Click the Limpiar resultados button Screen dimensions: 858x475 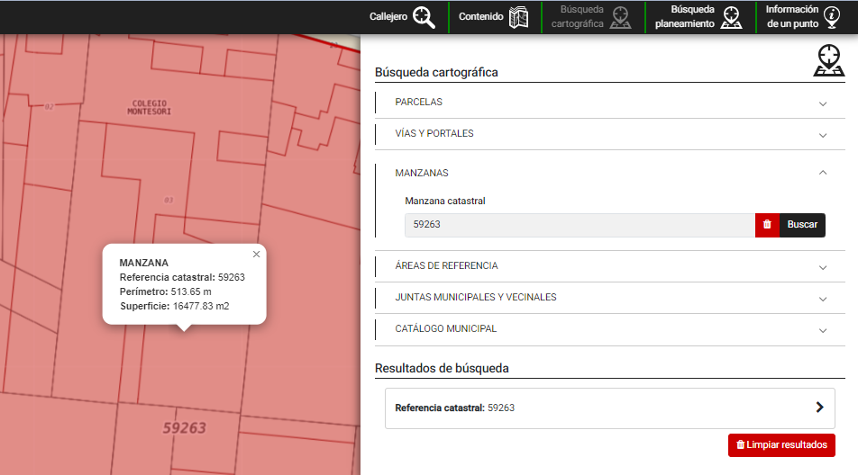click(781, 445)
